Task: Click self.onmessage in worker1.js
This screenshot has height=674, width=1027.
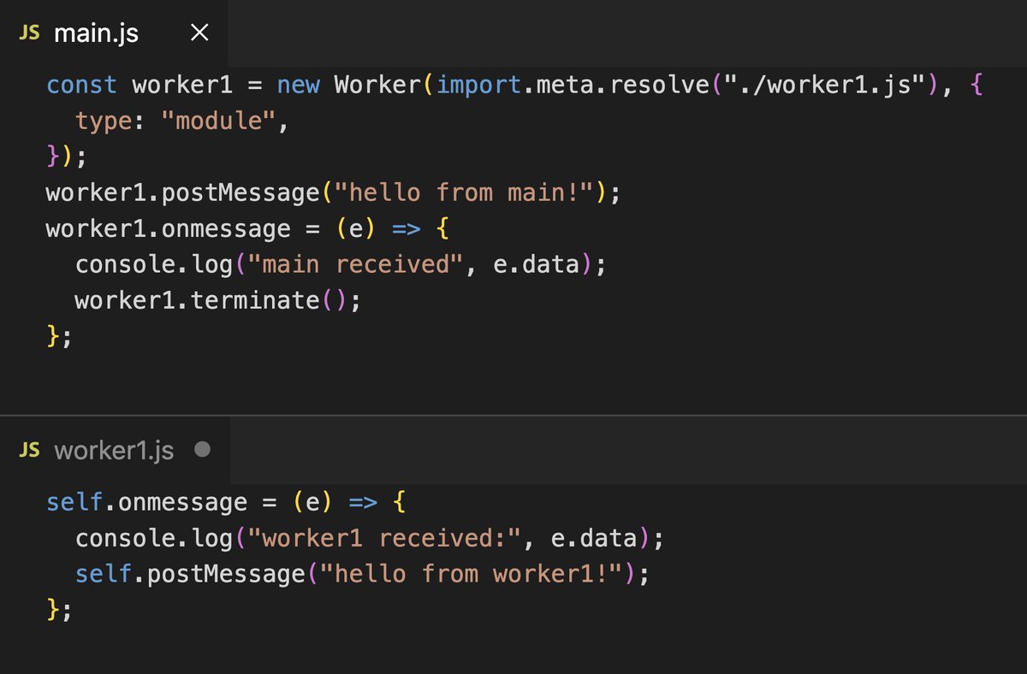Action: (x=146, y=502)
